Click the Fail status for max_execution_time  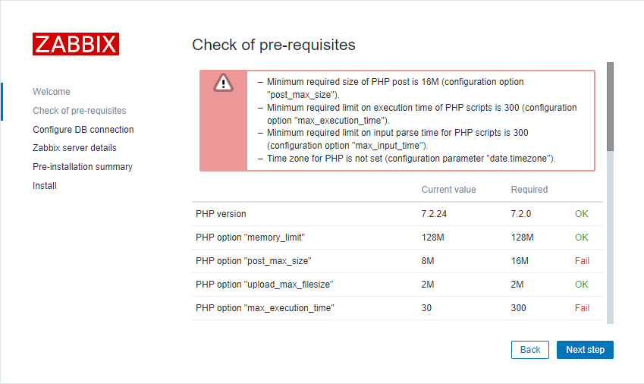(582, 308)
